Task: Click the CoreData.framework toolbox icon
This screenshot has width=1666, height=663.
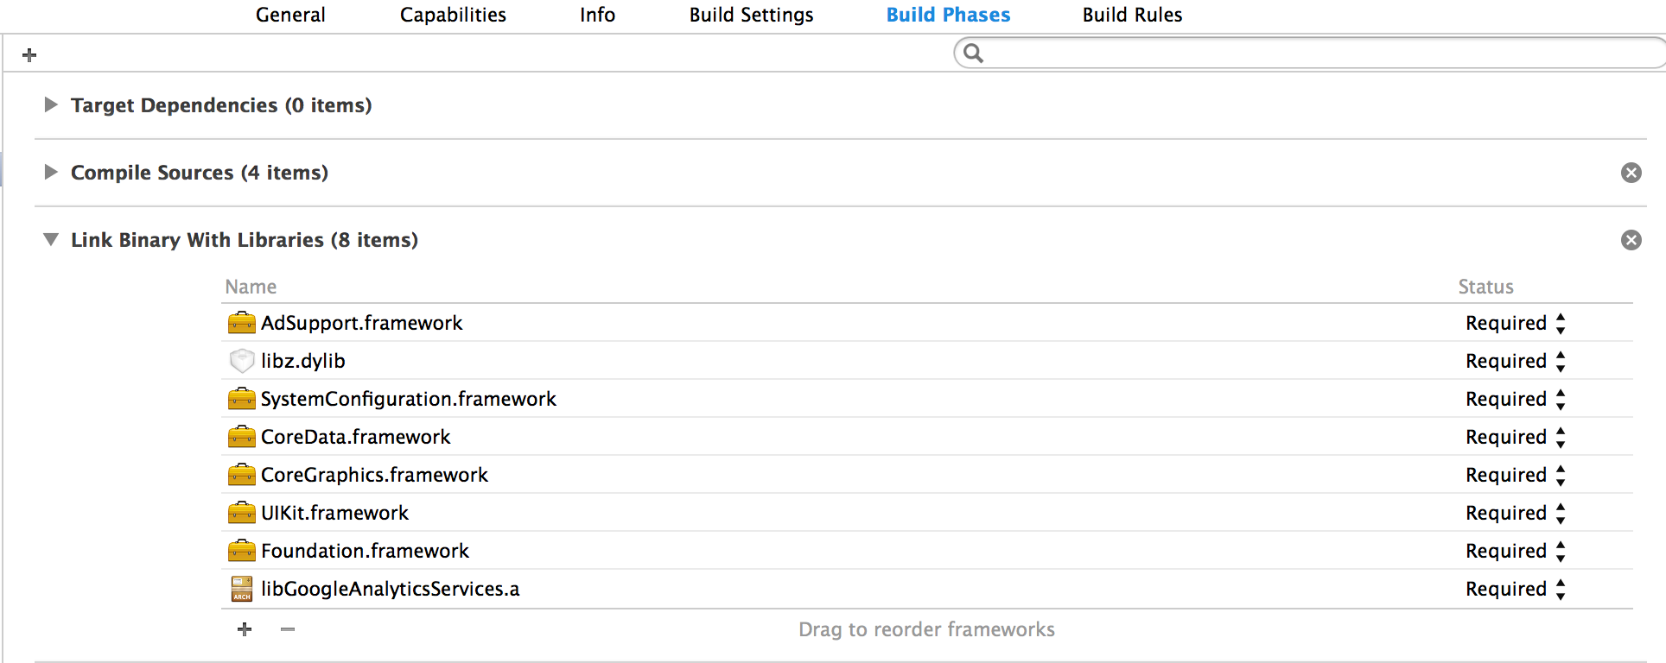Action: click(x=241, y=437)
